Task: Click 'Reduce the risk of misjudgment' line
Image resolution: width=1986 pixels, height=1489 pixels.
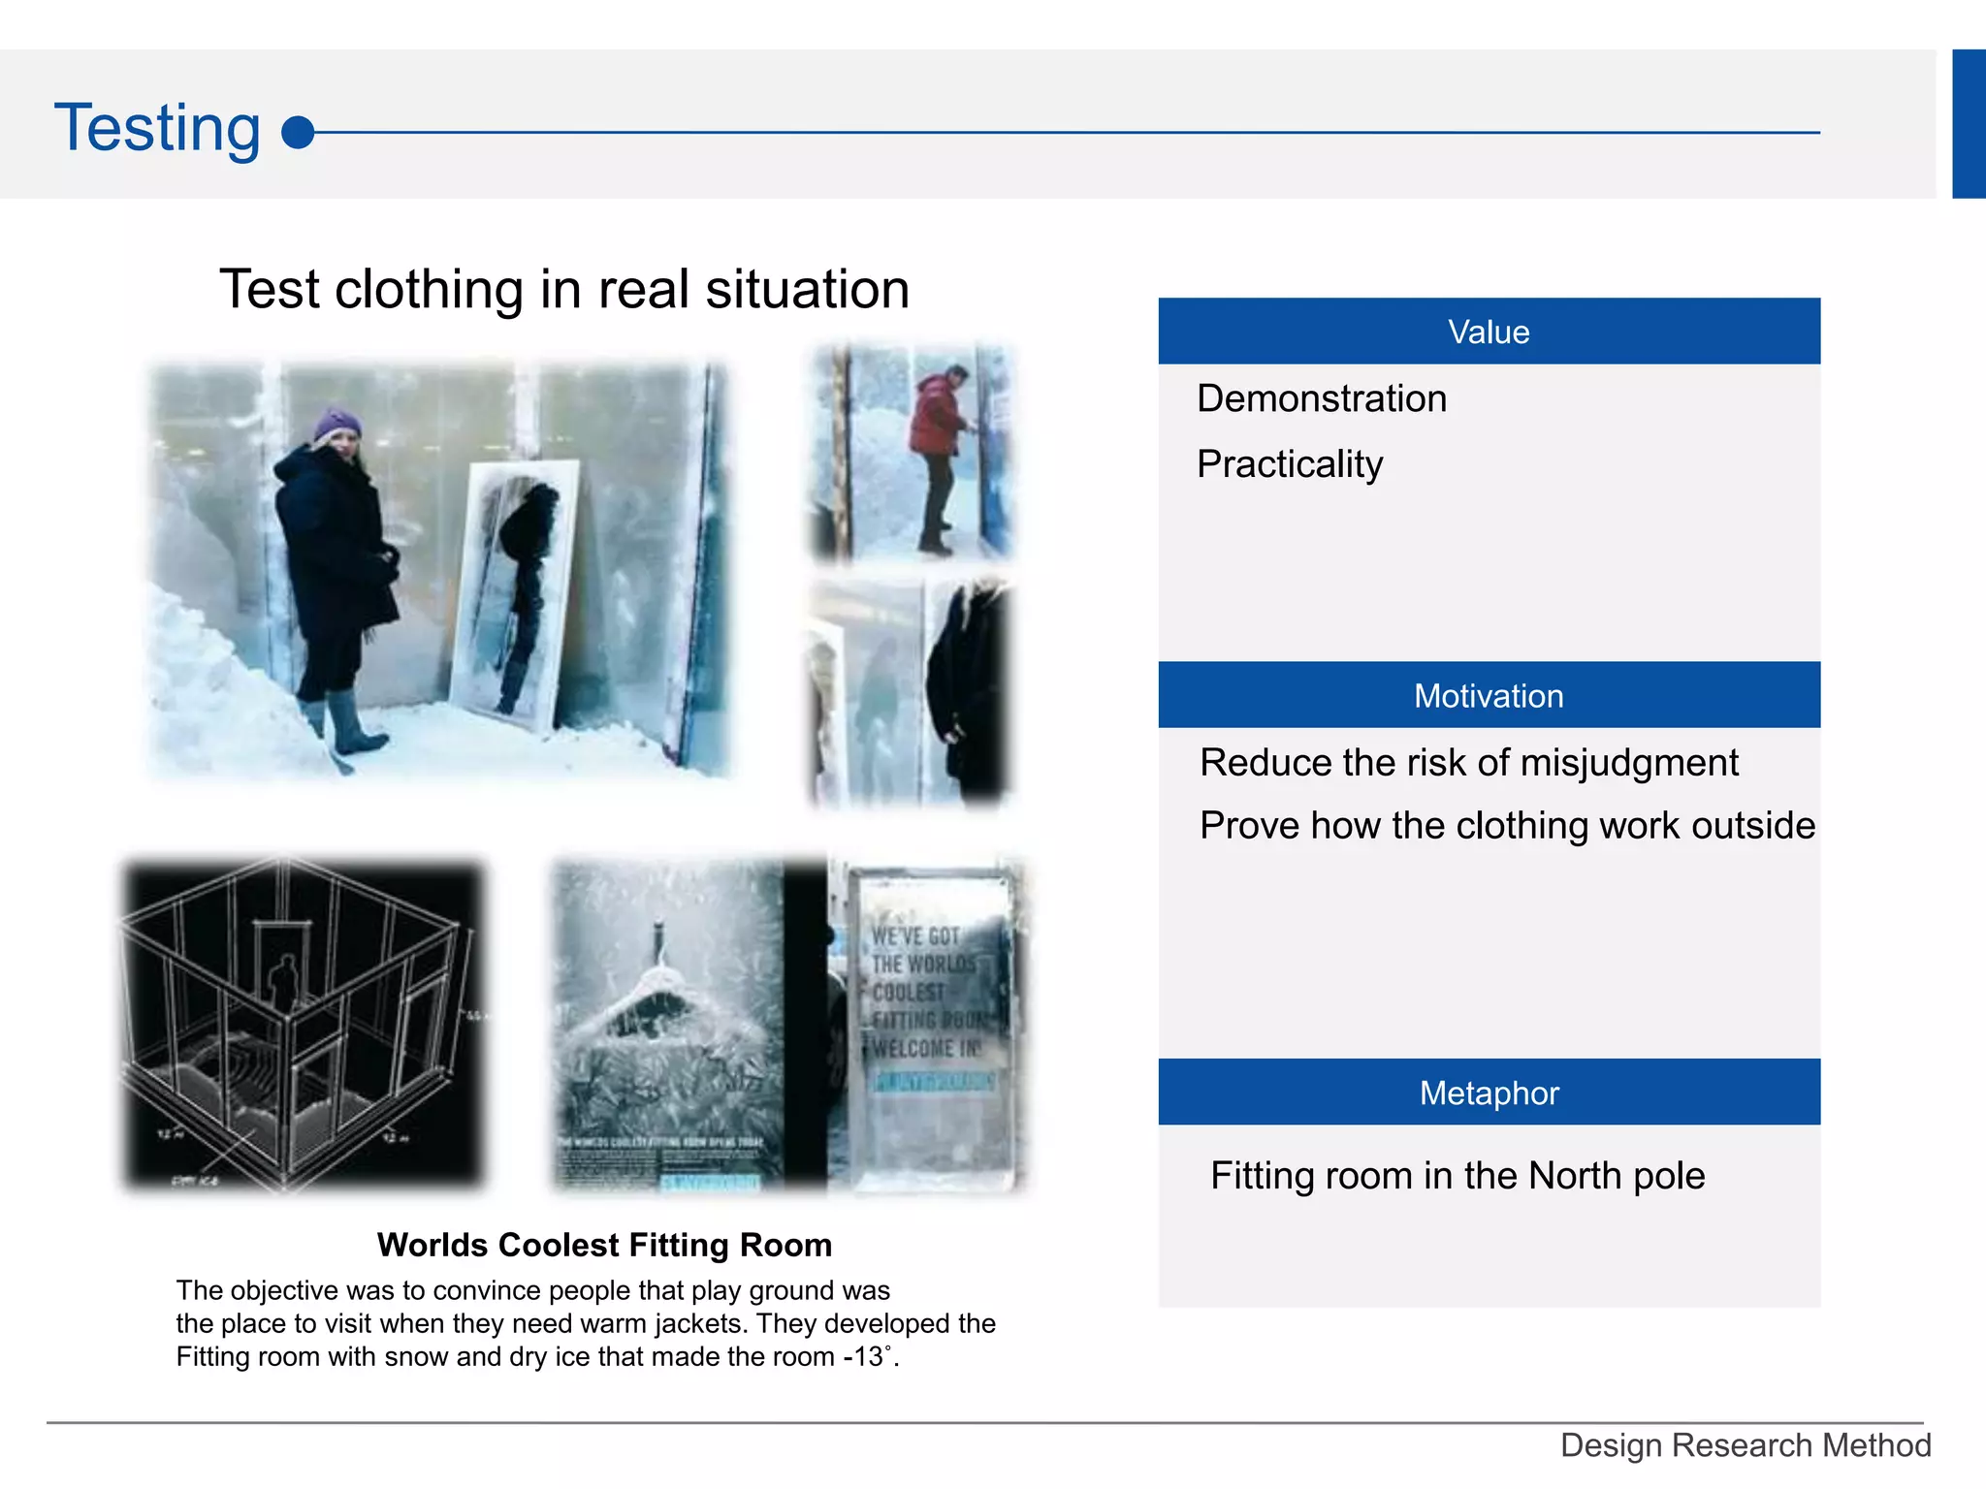Action: point(1468,762)
